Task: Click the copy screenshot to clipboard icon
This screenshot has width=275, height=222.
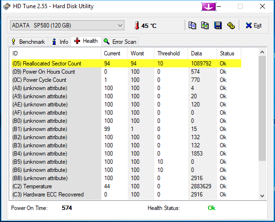Action: 205,26
